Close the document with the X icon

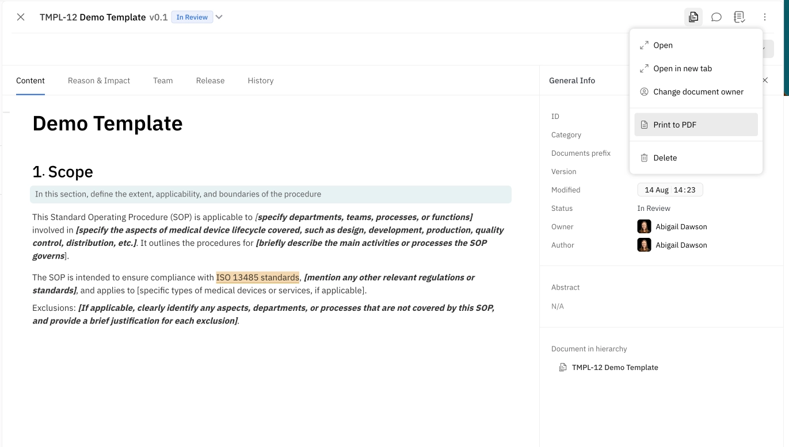pos(21,17)
